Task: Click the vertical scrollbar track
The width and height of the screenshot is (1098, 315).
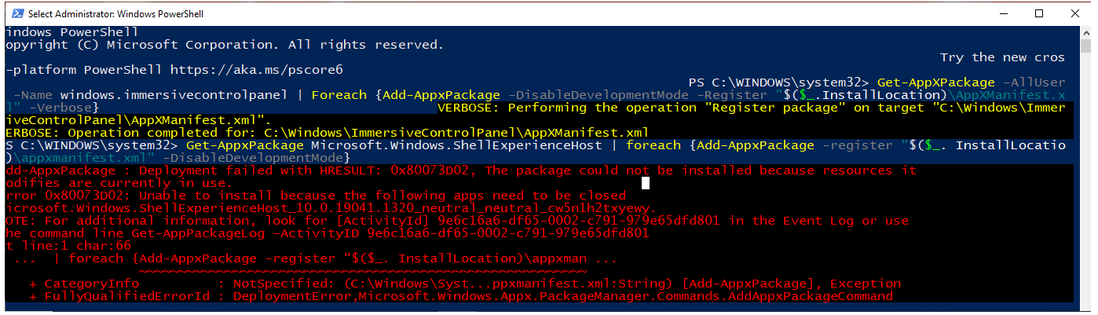Action: pyautogui.click(x=1084, y=173)
